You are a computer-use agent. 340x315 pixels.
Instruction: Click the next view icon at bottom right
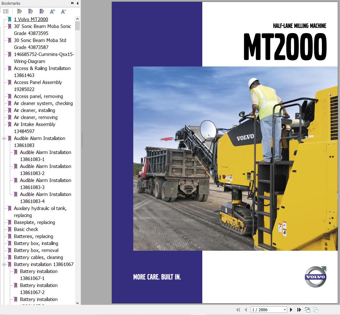pos(316,309)
